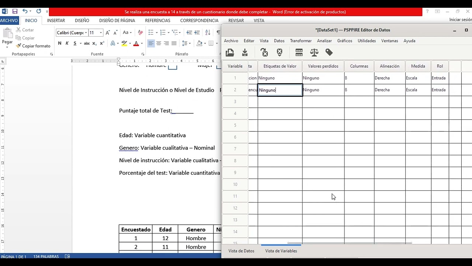Click the Redo icon in Word

tap(39, 11)
